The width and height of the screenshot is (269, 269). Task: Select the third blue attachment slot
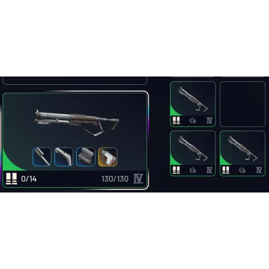coord(86,157)
